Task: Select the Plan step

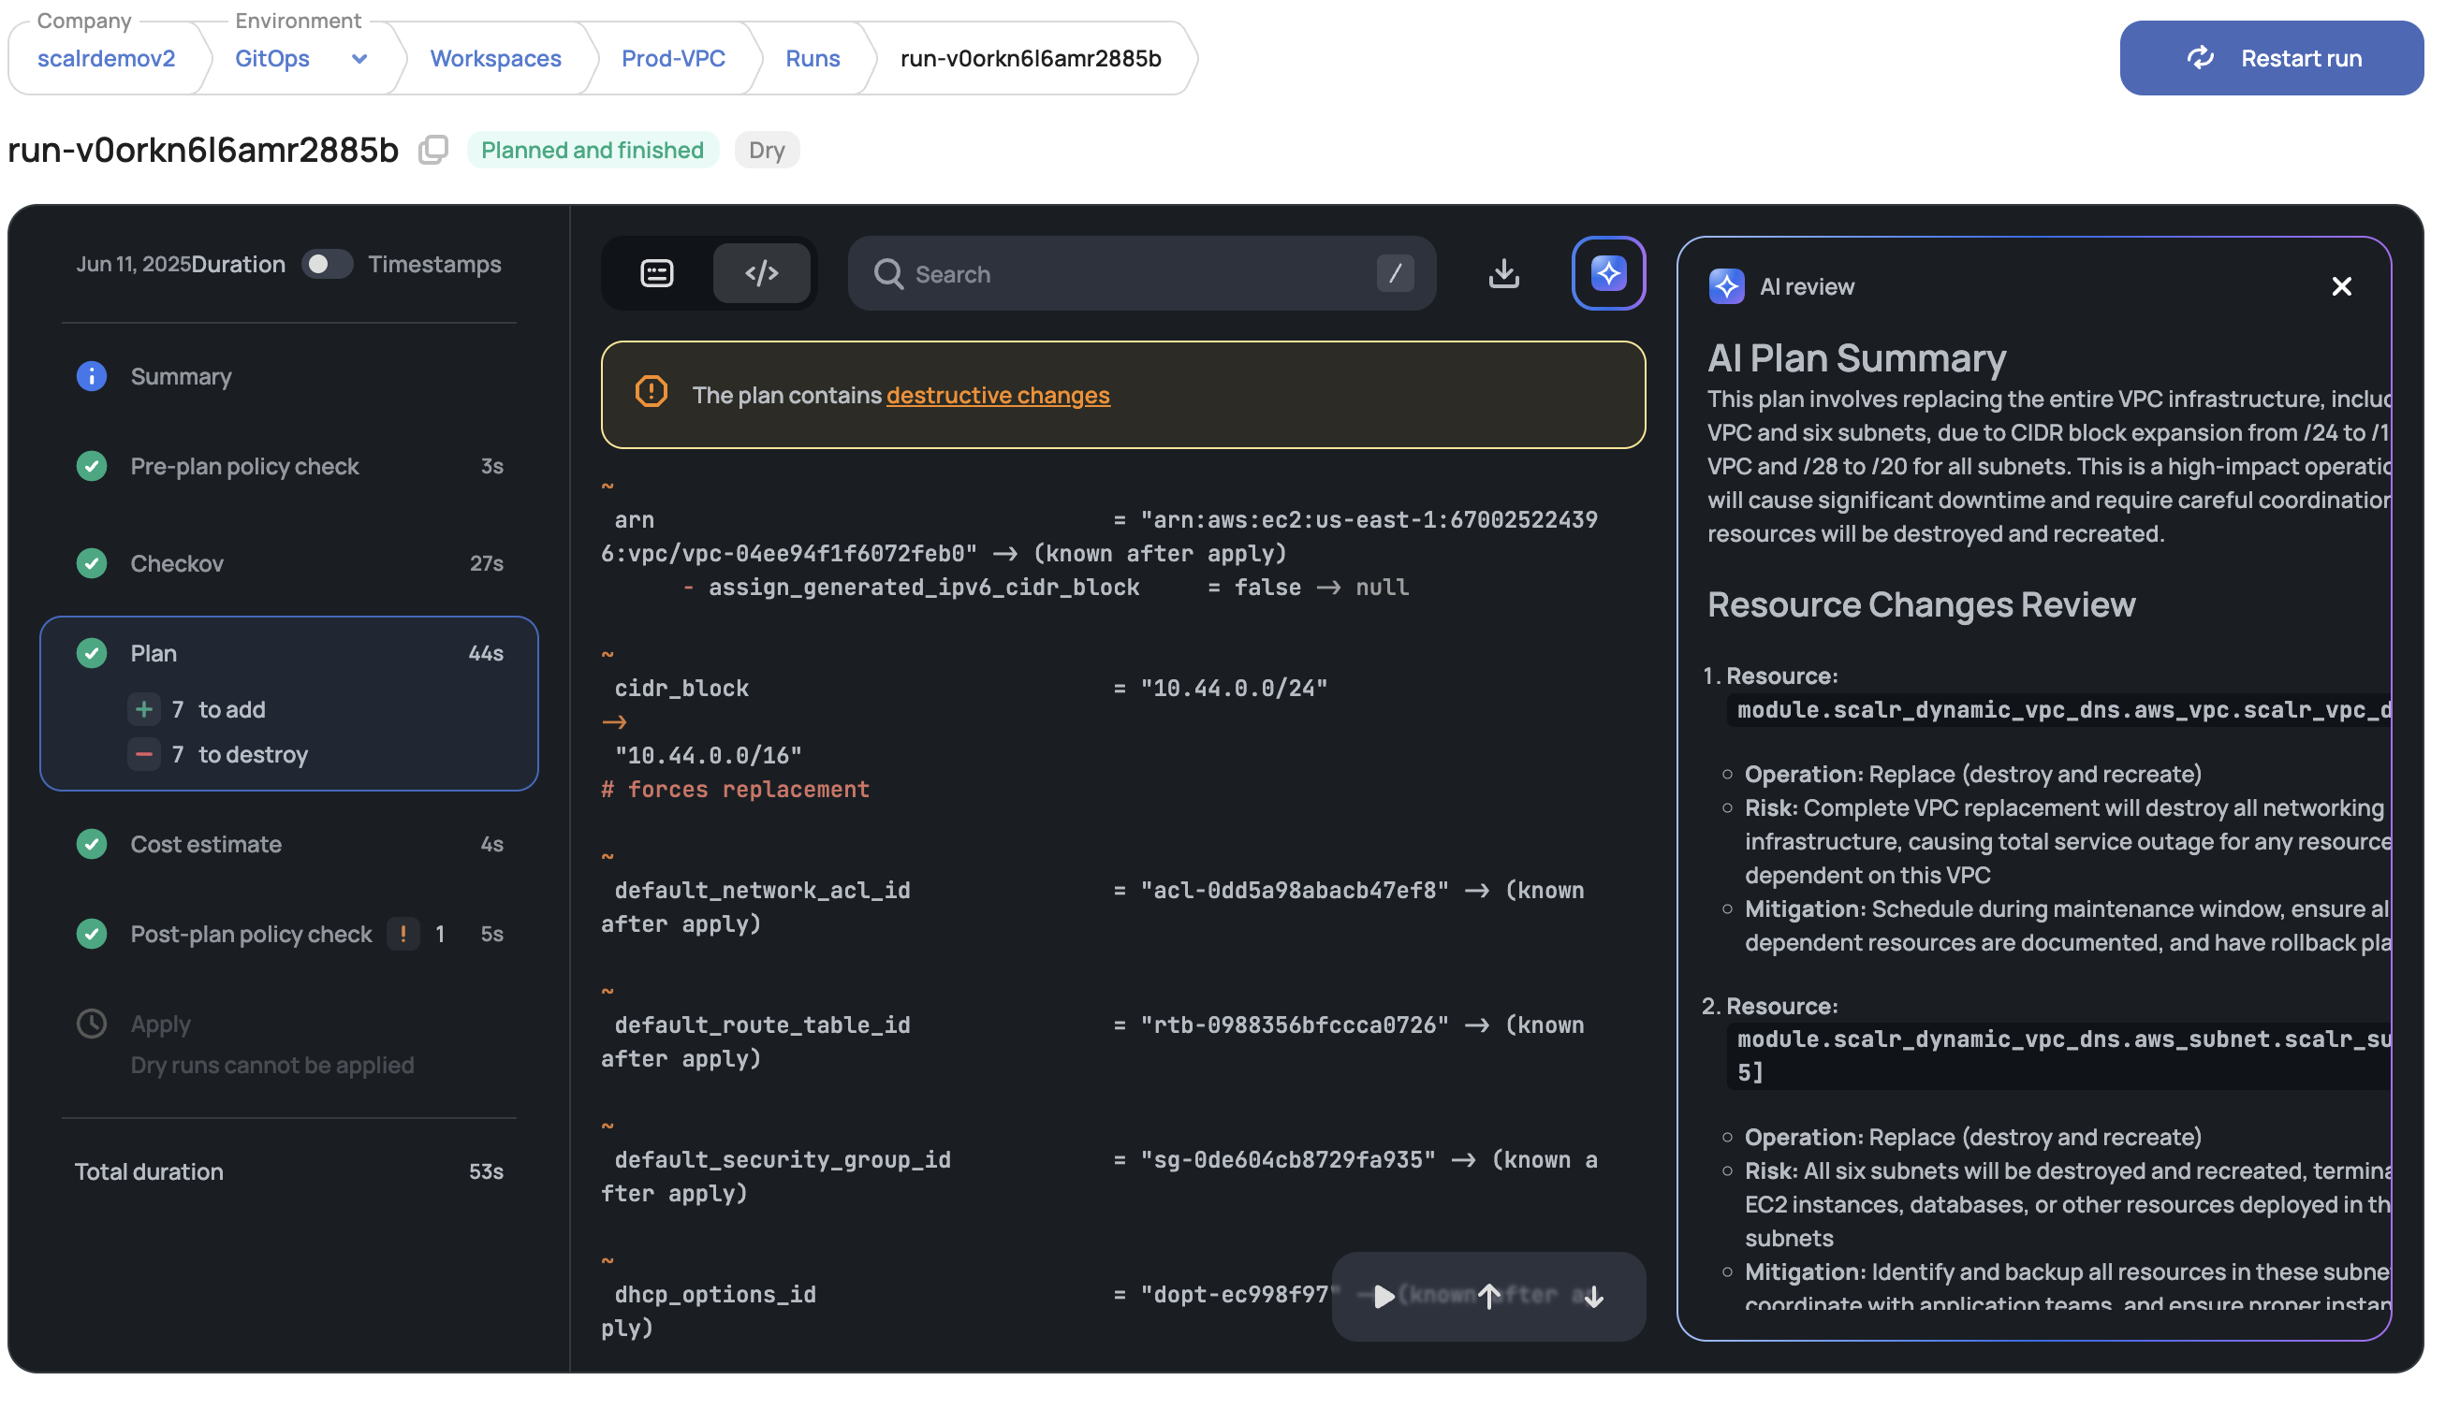Action: 289,654
